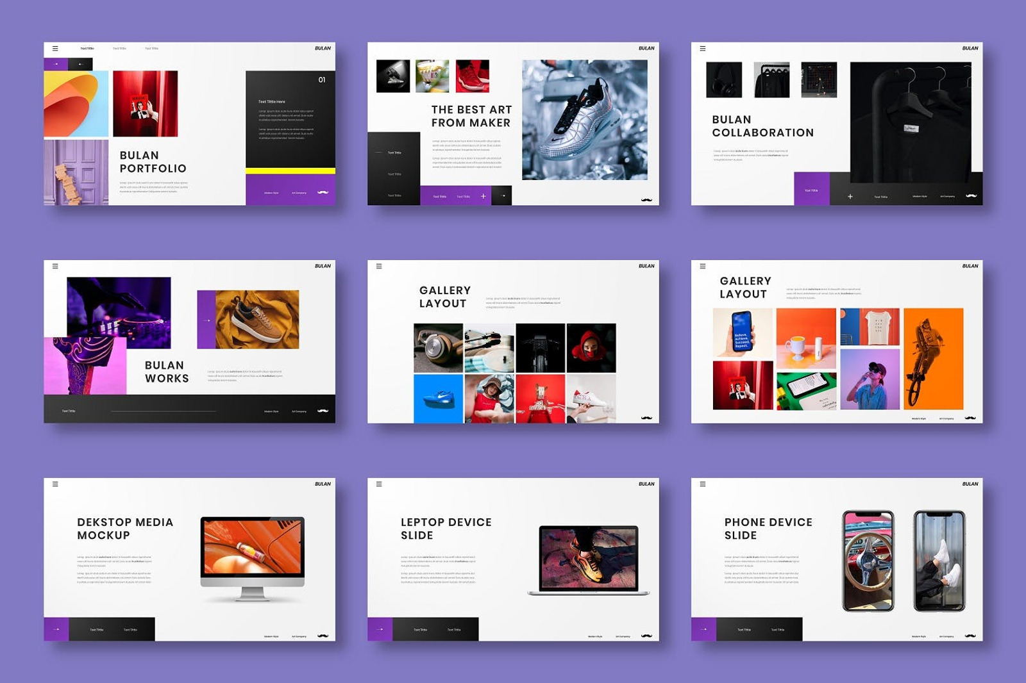The width and height of the screenshot is (1026, 683).
Task: Click the yellow progress bar on Bulan Portfolio
Action: coord(291,170)
